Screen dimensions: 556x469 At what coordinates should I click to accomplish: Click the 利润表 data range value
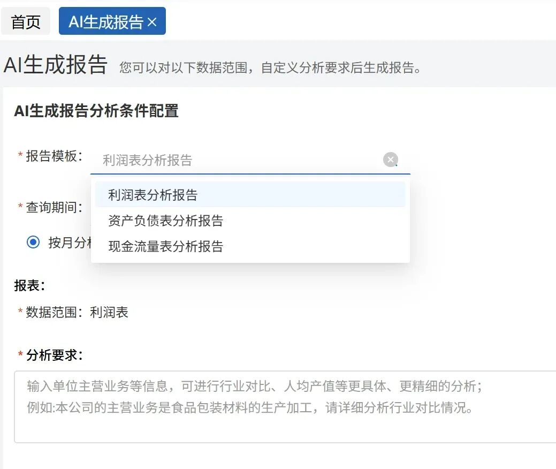pyautogui.click(x=109, y=313)
